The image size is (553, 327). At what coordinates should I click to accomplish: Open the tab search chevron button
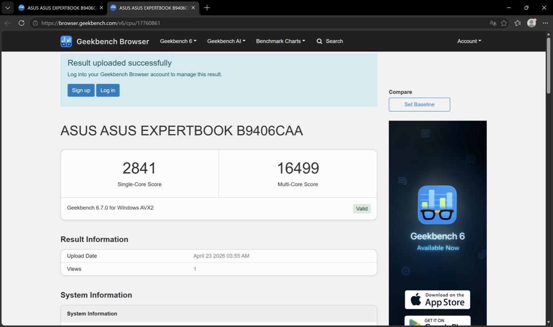tap(8, 8)
